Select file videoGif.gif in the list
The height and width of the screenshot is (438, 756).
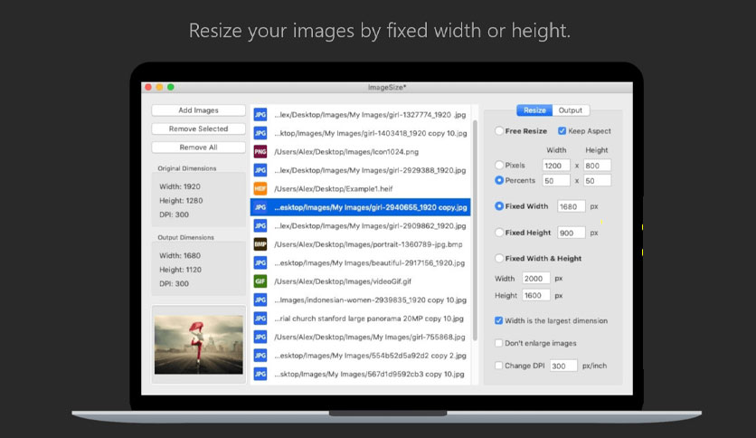click(x=360, y=281)
